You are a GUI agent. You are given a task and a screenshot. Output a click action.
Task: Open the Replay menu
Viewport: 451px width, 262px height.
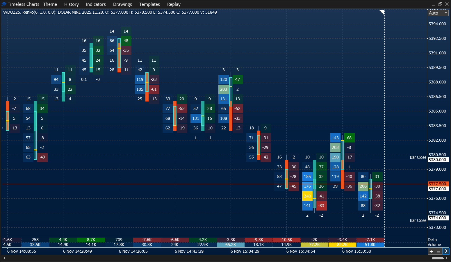coord(174,4)
